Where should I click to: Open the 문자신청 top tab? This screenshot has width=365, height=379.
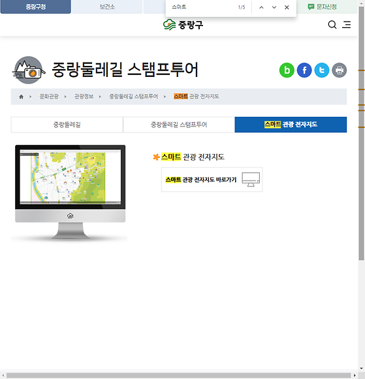tap(326, 7)
